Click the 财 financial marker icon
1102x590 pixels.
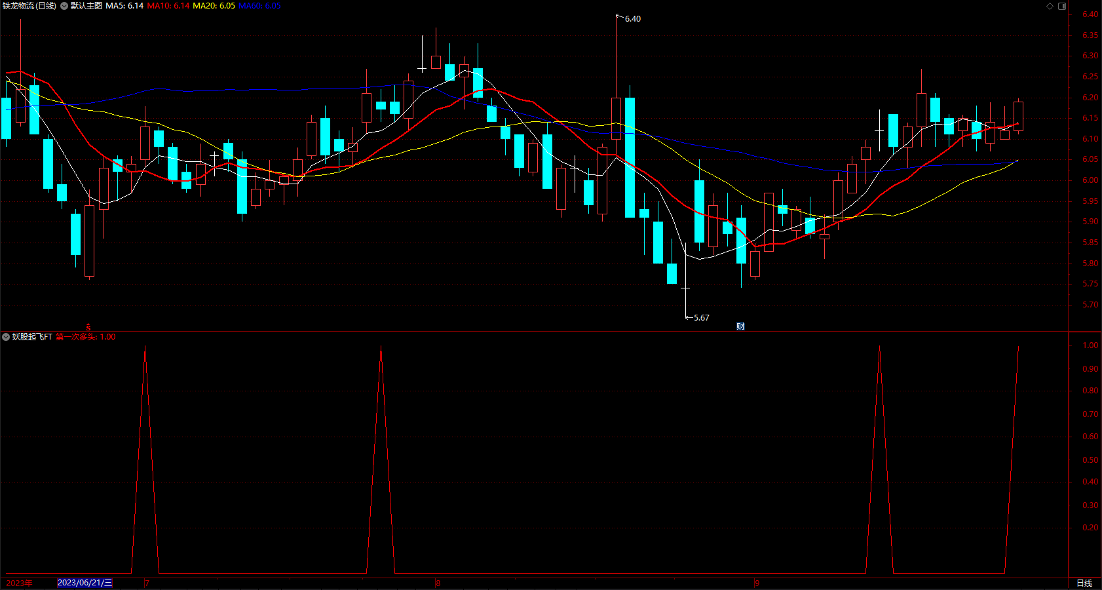point(740,326)
